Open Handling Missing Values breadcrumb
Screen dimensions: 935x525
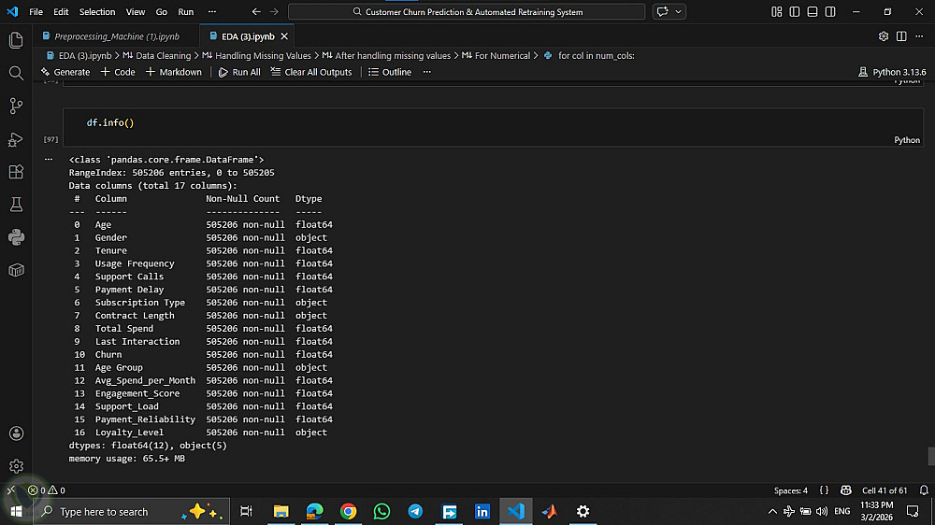click(x=256, y=55)
